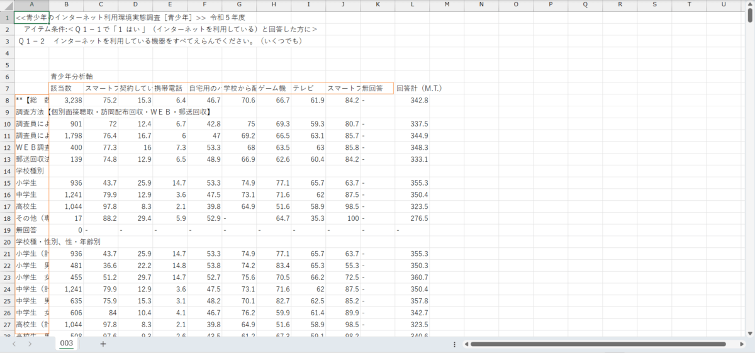
Task: Select column B header
Action: [x=66, y=5]
